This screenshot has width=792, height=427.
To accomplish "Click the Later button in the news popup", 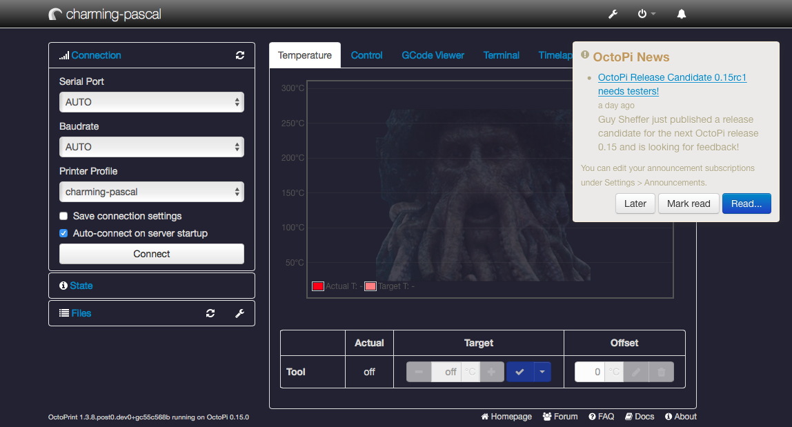I will [x=635, y=203].
